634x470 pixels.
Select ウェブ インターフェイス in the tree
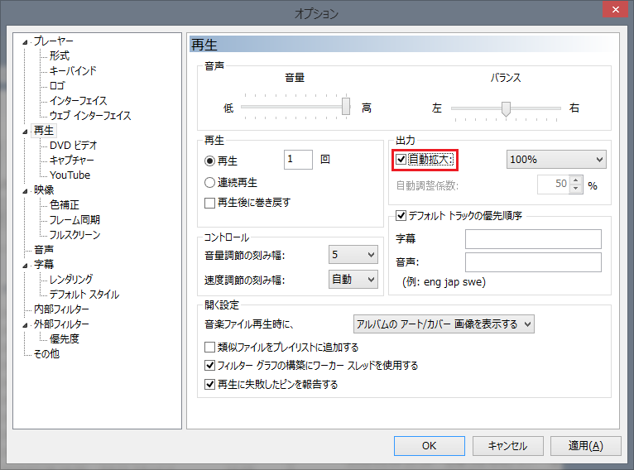click(90, 116)
